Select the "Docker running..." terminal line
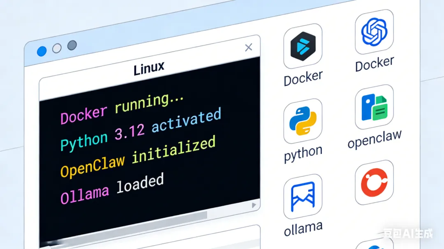This screenshot has width=444, height=249. [123, 109]
